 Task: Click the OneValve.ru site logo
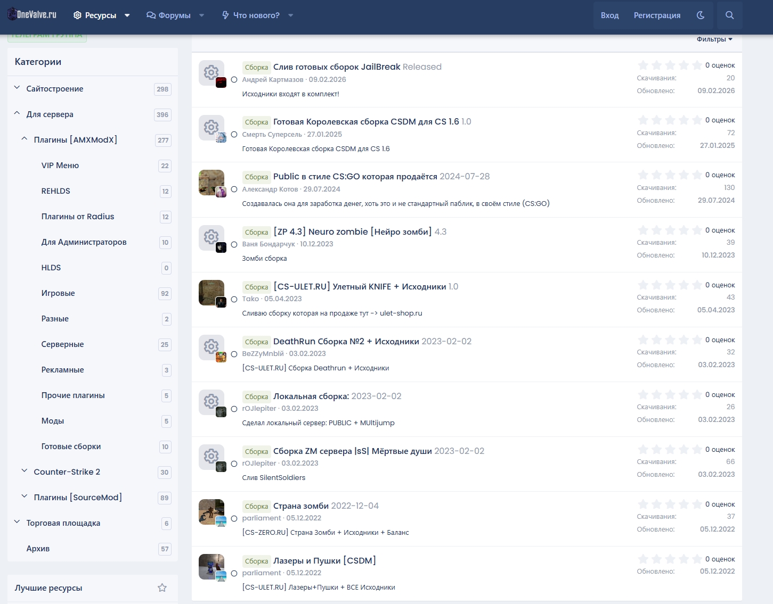click(x=32, y=15)
